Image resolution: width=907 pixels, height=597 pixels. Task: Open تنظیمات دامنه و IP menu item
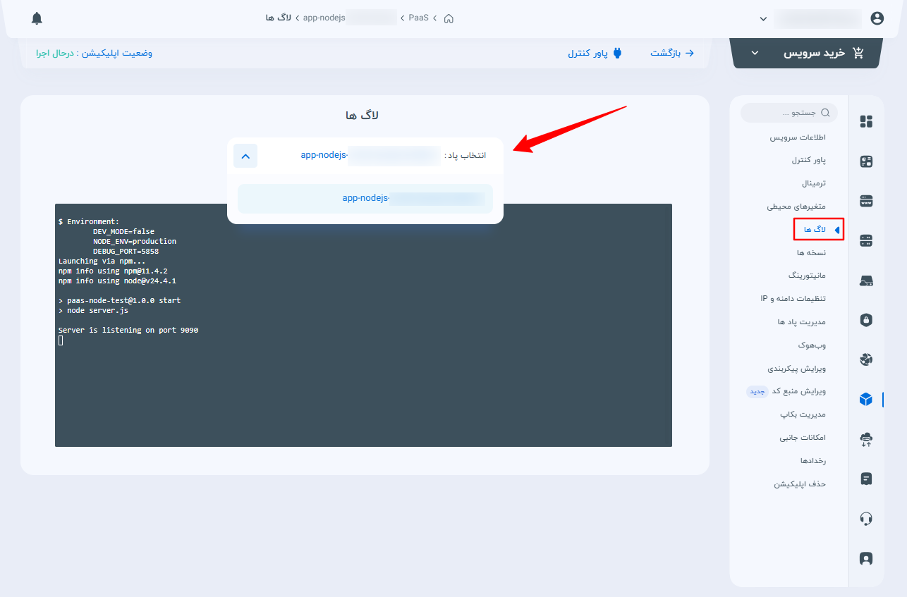coord(793,298)
